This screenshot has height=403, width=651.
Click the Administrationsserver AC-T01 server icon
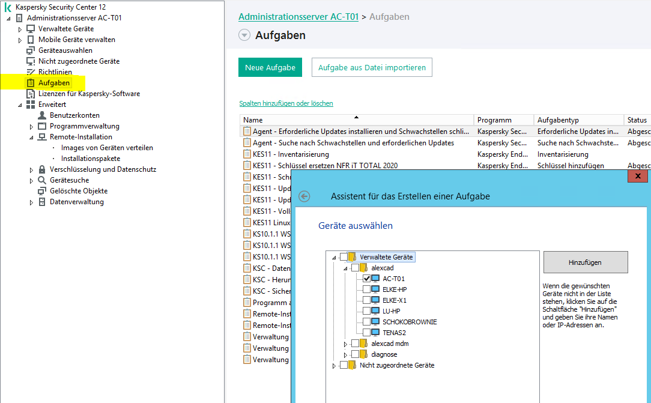coord(19,18)
